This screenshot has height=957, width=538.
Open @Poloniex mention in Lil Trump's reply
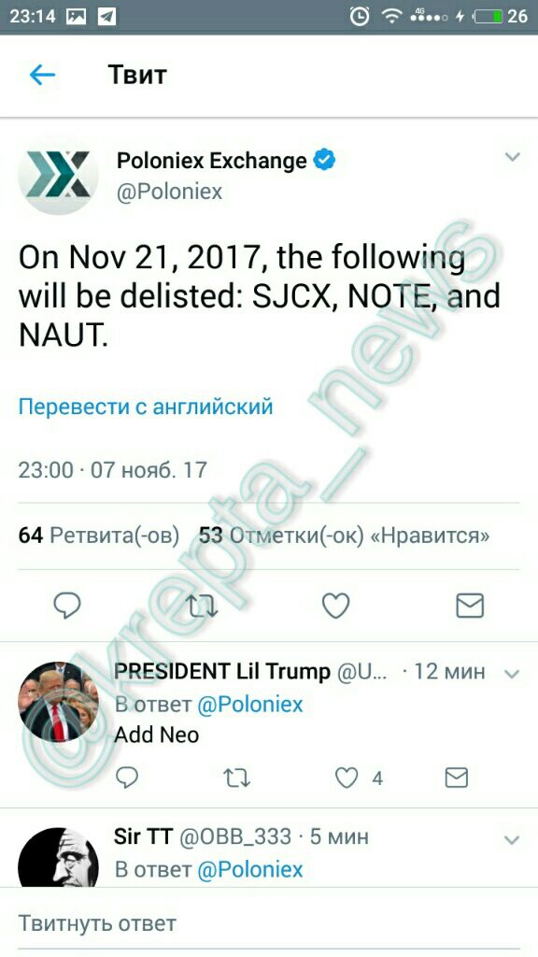click(250, 705)
